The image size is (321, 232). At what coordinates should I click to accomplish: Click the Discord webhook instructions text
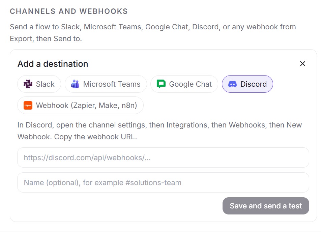[160, 131]
